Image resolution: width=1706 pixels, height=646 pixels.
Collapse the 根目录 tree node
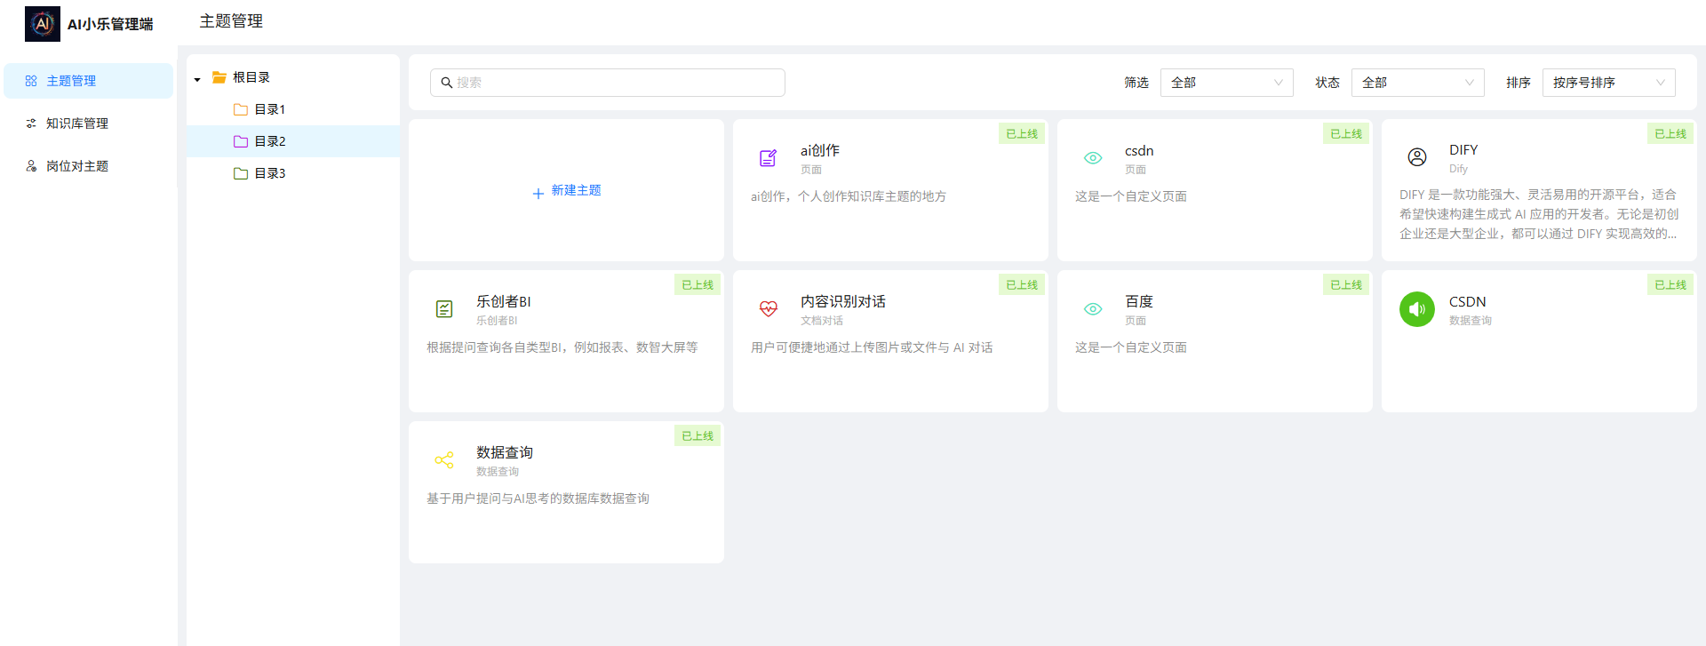pos(197,79)
